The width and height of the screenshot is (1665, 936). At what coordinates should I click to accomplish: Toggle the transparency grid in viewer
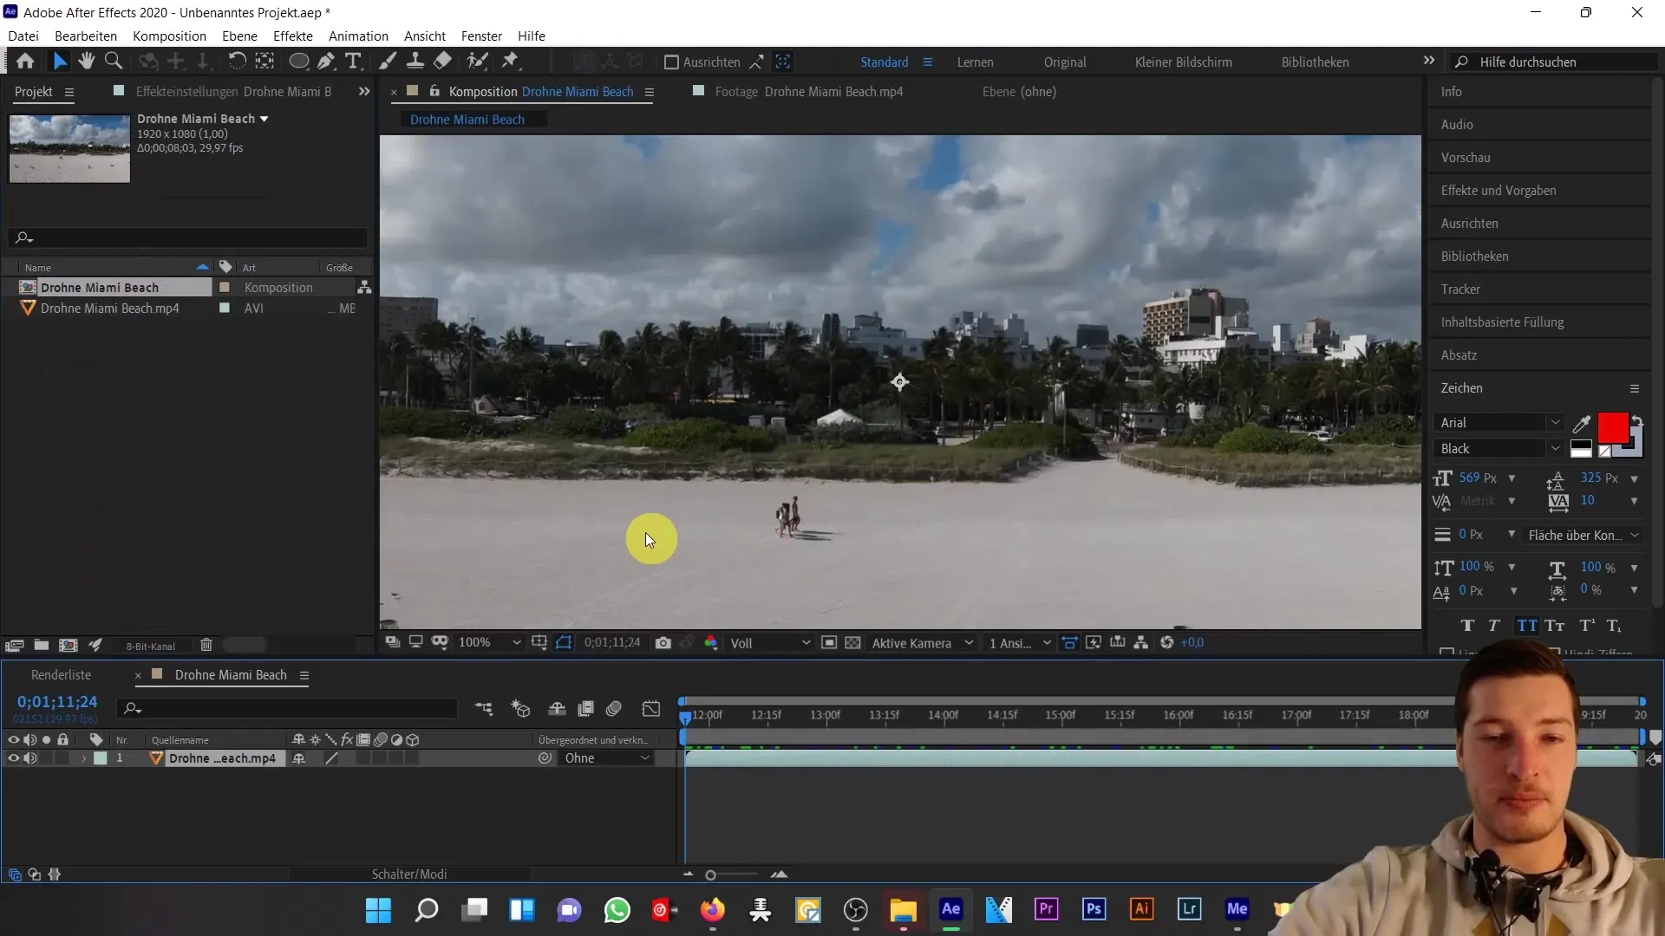point(853,643)
